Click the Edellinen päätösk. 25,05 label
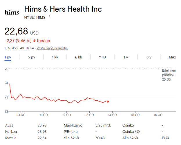Viewport: 181px width, 145px height. [x=169, y=75]
